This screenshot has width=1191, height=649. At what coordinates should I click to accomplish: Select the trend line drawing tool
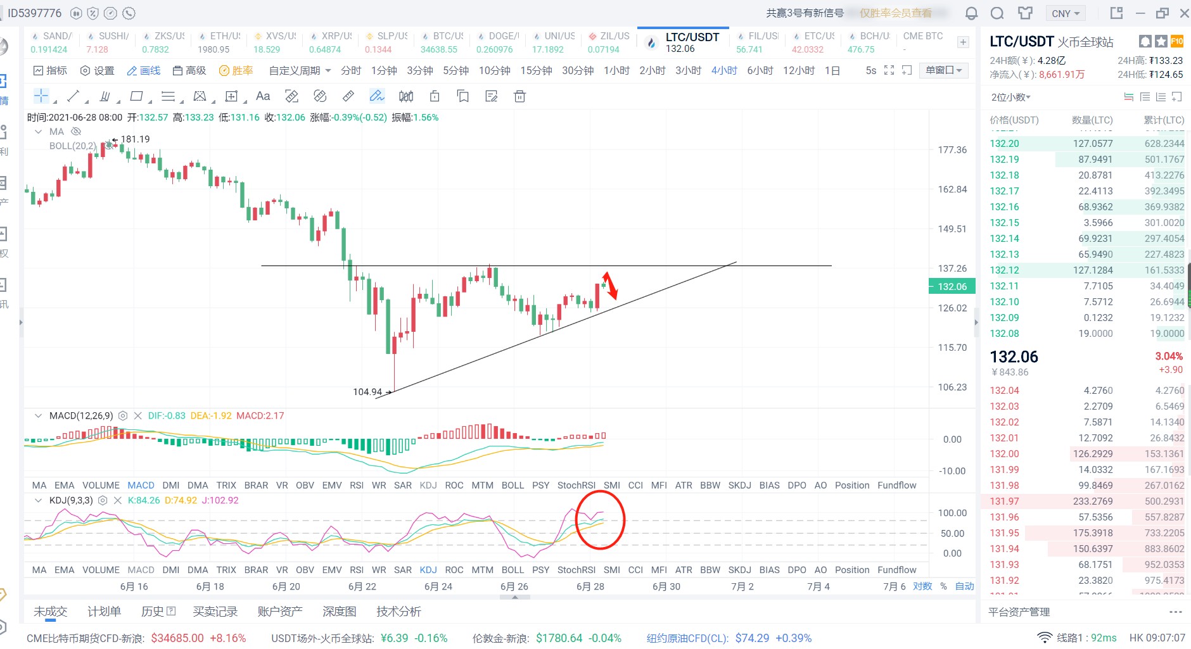pyautogui.click(x=72, y=96)
